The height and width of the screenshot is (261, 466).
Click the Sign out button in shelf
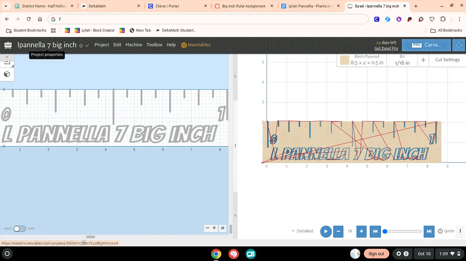pos(376,254)
